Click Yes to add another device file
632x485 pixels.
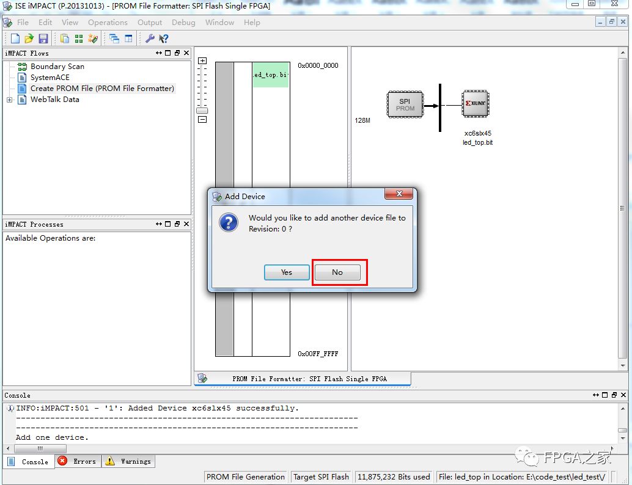point(287,272)
